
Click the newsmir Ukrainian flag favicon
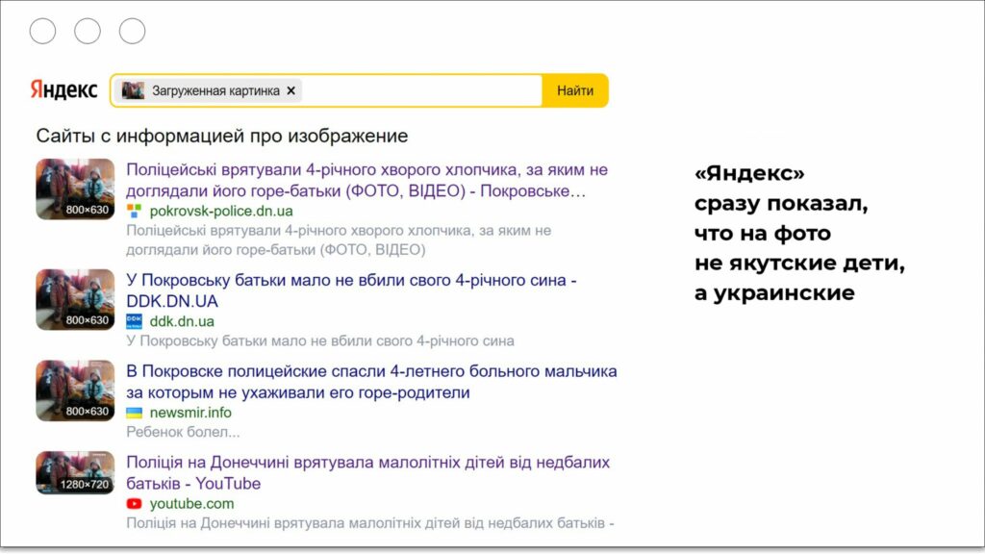(134, 413)
